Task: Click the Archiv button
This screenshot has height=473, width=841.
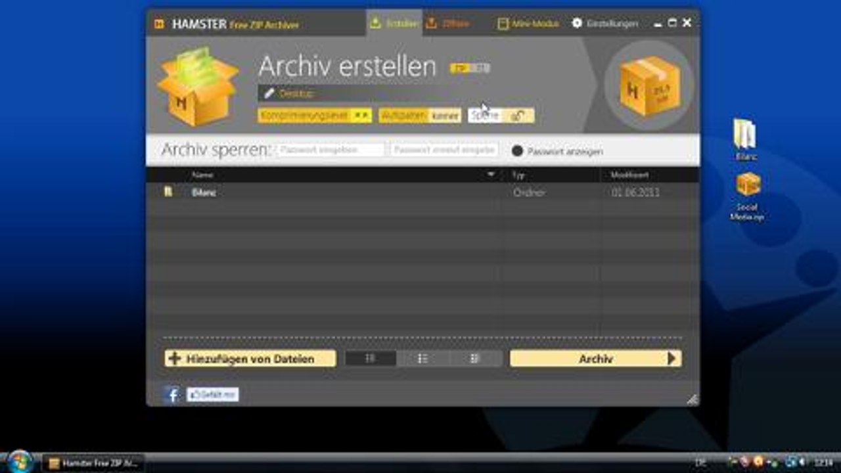Action: pyautogui.click(x=596, y=359)
